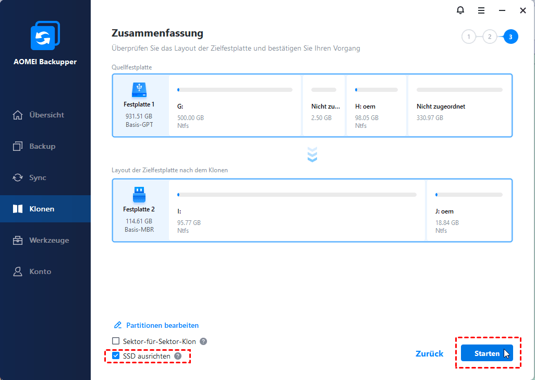Select target partition J: oem
This screenshot has width=535, height=380.
tap(469, 210)
